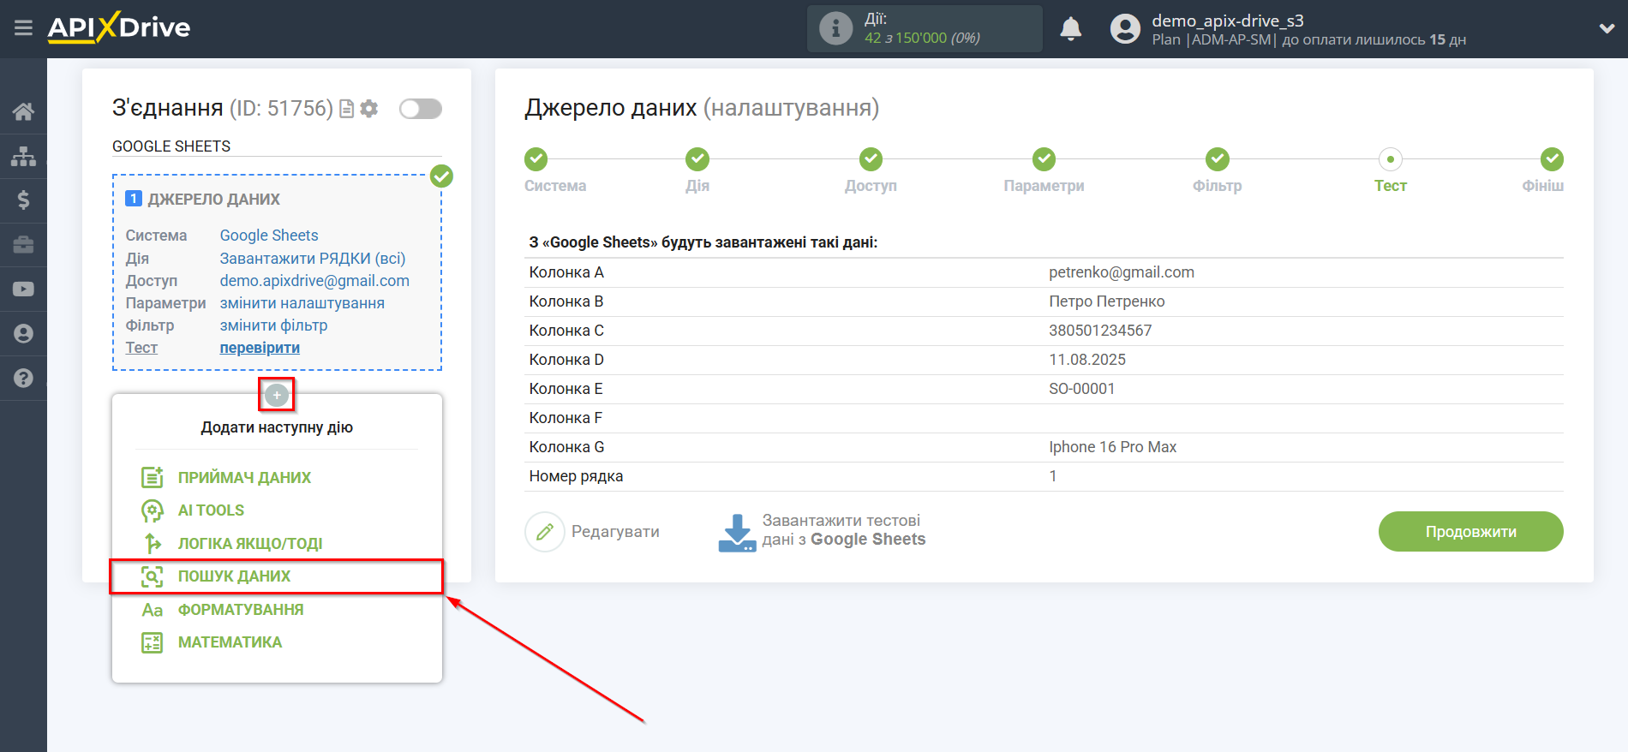Go to the Параметри step
The image size is (1628, 752).
(x=1044, y=158)
